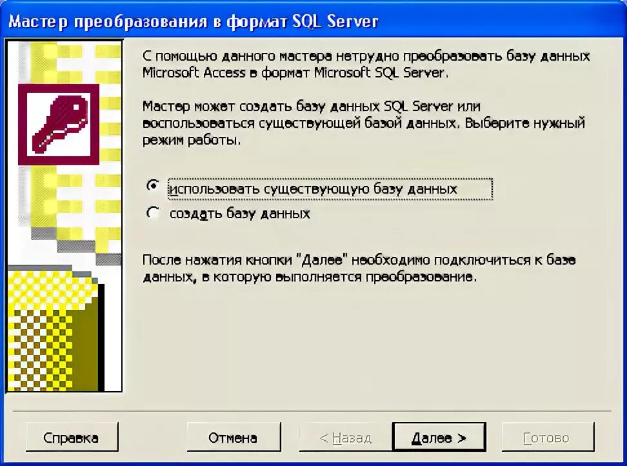Choose the "создать базу данных" radio circle
627x466 pixels.
[x=152, y=212]
